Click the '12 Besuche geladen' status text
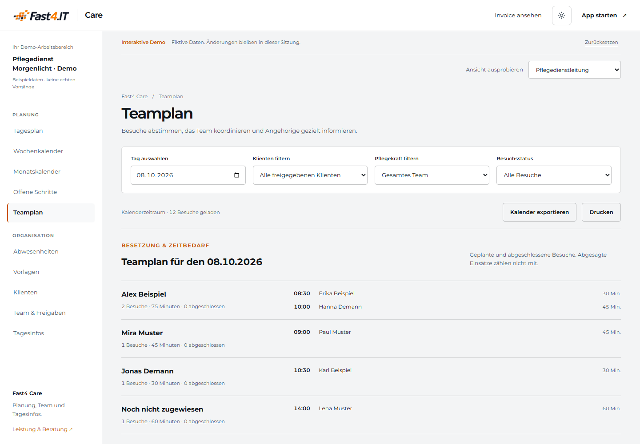 point(195,212)
